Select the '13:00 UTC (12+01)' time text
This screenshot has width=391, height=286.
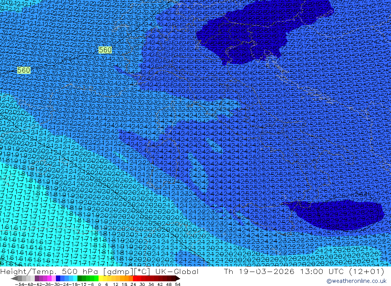(x=343, y=271)
